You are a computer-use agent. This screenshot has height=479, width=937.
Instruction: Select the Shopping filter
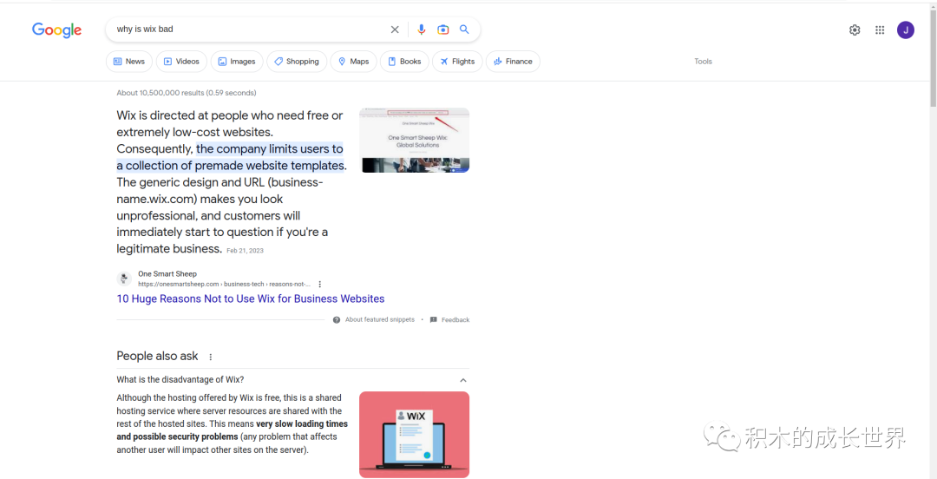297,62
